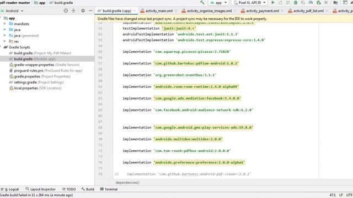353x198 pixels.
Task: Open Project panel settings gear
Action: 83,10
